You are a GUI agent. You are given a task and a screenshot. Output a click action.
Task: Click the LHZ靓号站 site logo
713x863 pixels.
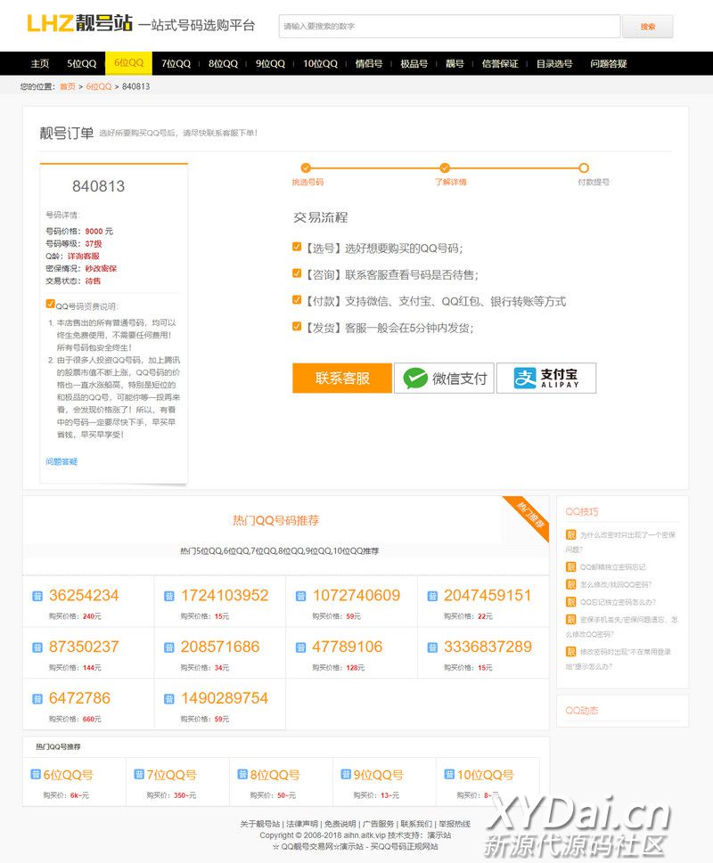79,24
